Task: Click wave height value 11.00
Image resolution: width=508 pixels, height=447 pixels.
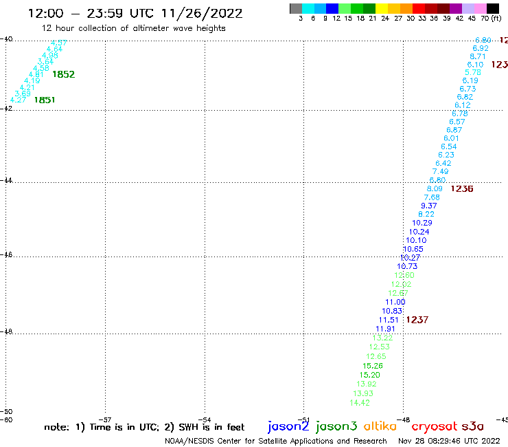Action: click(x=395, y=302)
